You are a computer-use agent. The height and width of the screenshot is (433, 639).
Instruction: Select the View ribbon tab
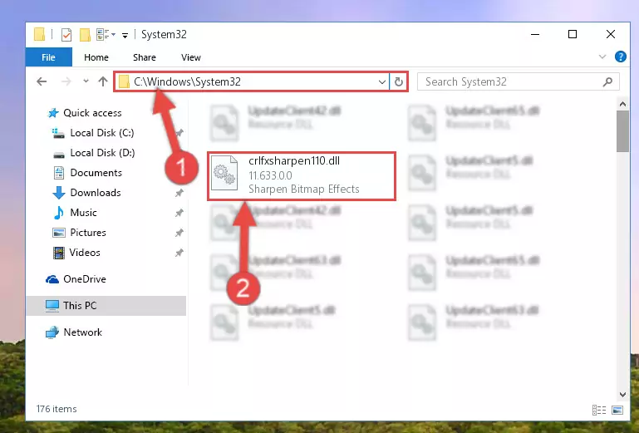pyautogui.click(x=191, y=57)
